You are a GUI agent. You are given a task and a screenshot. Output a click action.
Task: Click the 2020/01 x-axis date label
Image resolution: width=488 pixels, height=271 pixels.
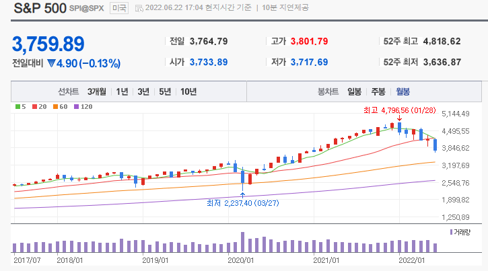[240, 260]
